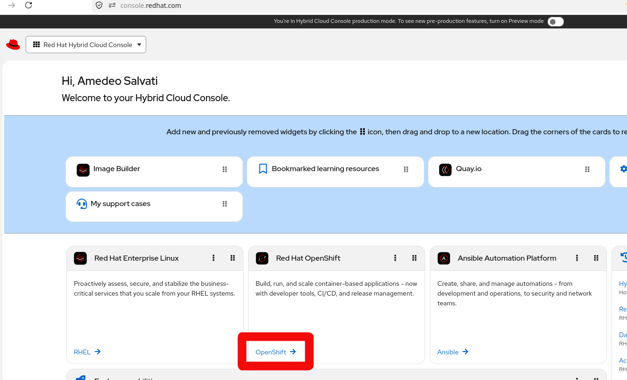Click the site permissions icon beside the URL
This screenshot has height=380, width=627.
pyautogui.click(x=112, y=6)
